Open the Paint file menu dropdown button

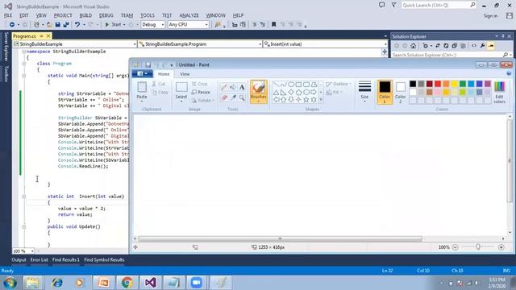pyautogui.click(x=142, y=73)
